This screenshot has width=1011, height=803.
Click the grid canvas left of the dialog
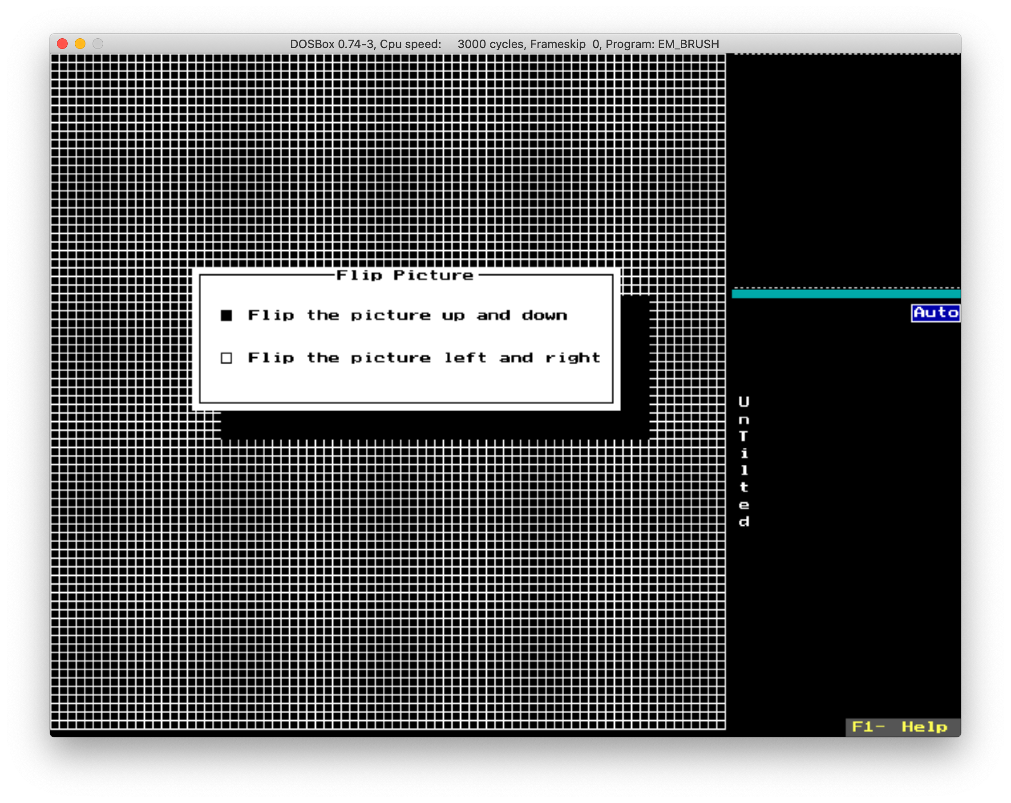[x=121, y=338]
